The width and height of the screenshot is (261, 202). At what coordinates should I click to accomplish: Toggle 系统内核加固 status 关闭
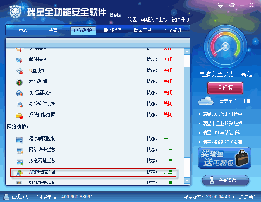click(x=168, y=114)
